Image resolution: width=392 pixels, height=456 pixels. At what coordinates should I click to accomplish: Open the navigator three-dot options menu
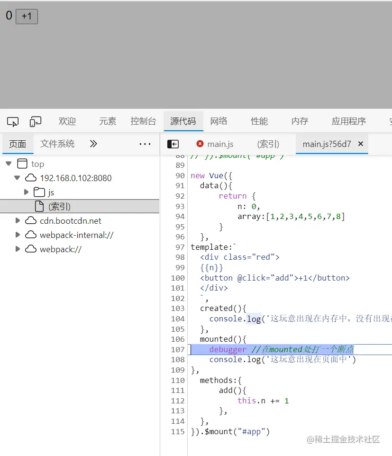145,144
